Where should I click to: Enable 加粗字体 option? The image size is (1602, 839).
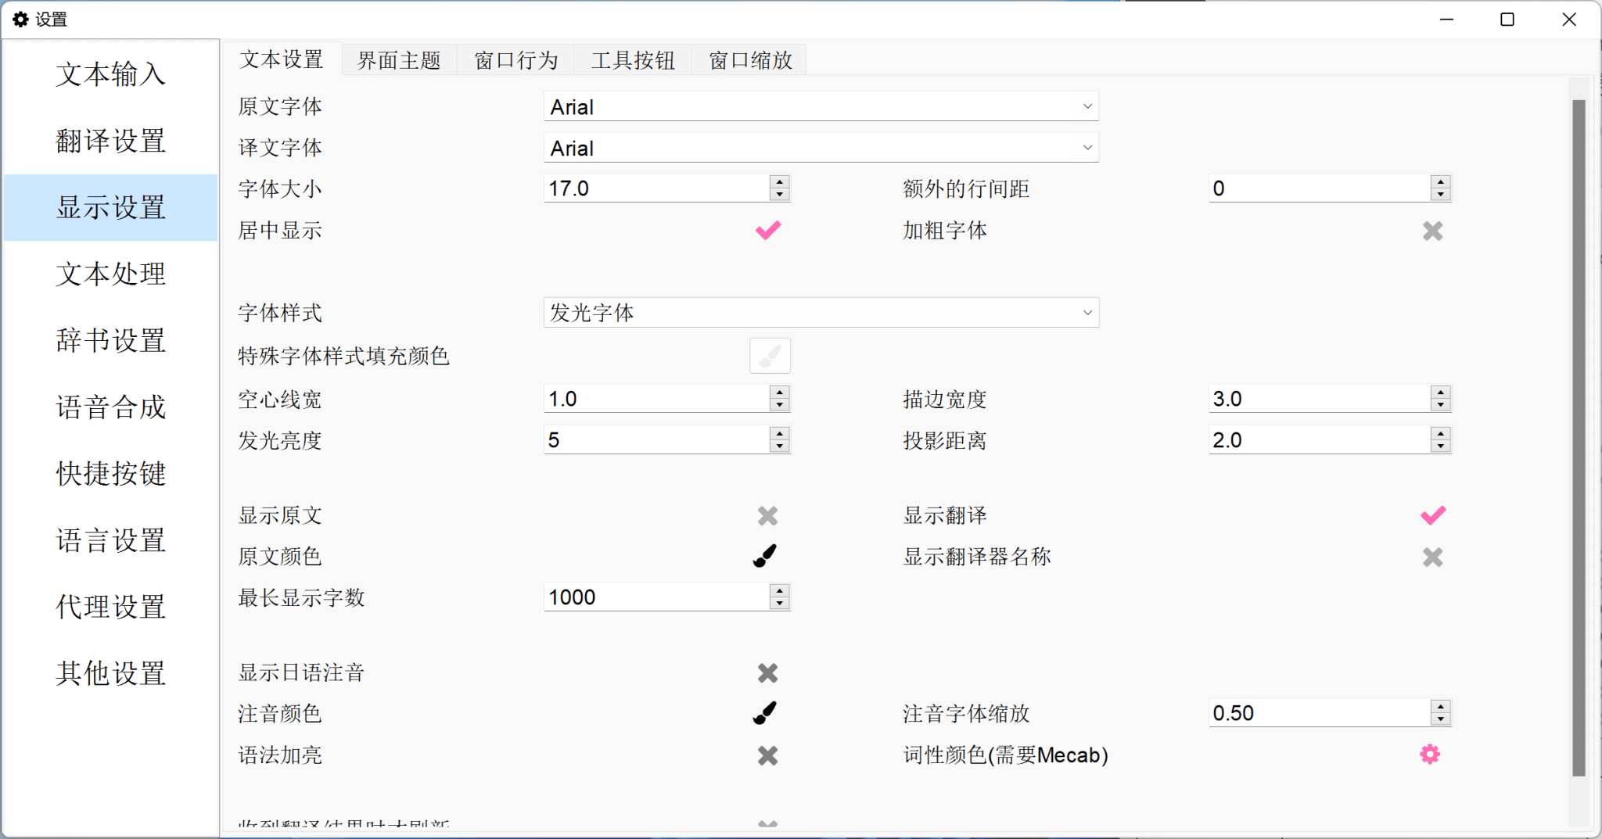(x=1431, y=230)
